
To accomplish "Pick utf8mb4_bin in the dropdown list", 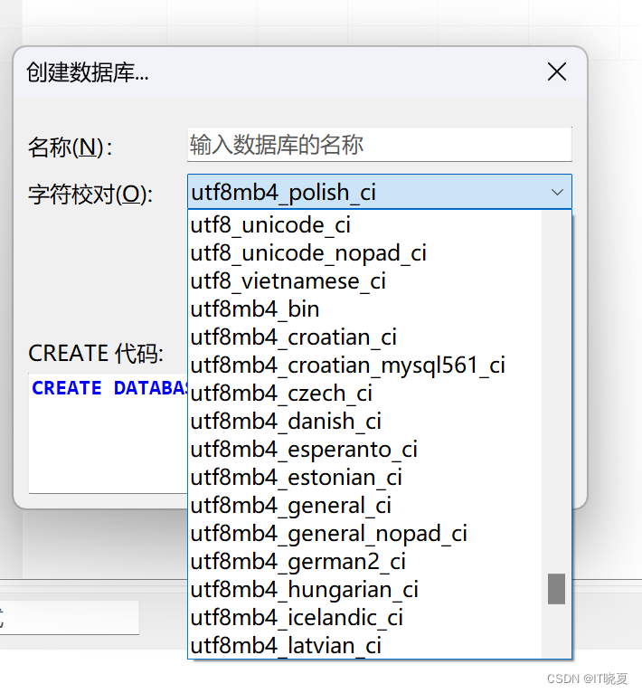I will tap(365, 309).
